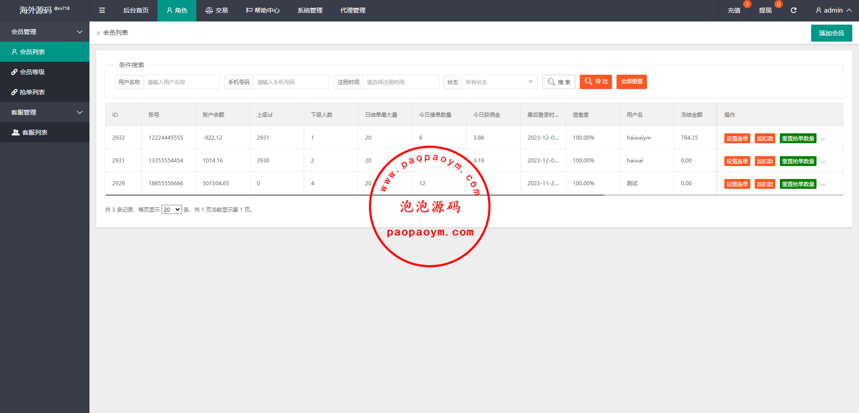Screen dimensions: 859x413
Task: Open 会员等级 in sidebar
Action: [45, 72]
